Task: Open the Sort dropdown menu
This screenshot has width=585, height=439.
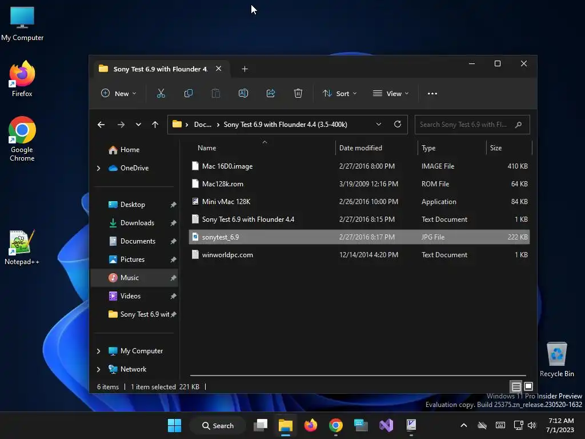Action: [340, 93]
